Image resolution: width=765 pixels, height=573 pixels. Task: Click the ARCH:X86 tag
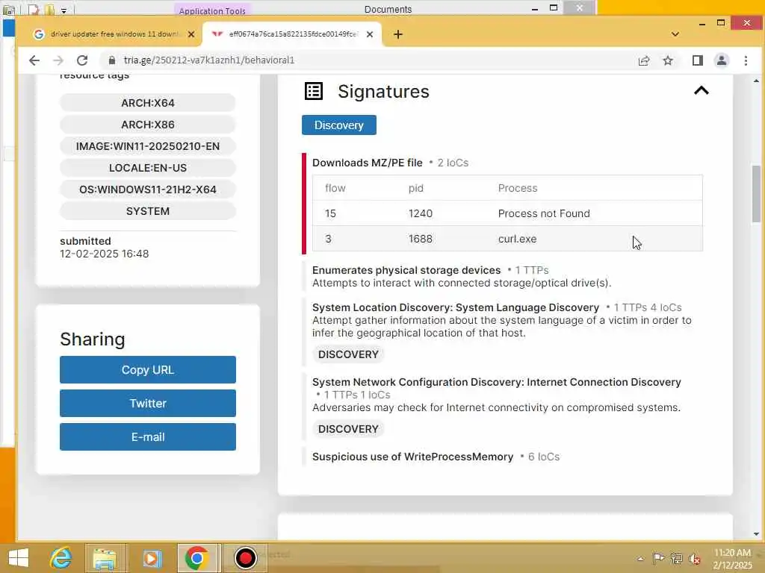148,125
